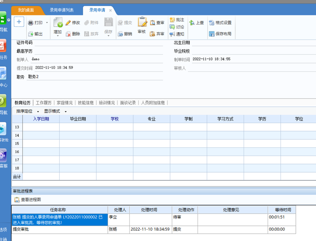Click the 讨论 discussion icon
Image resolution: width=316 pixels, height=241 pixels.
(172, 27)
